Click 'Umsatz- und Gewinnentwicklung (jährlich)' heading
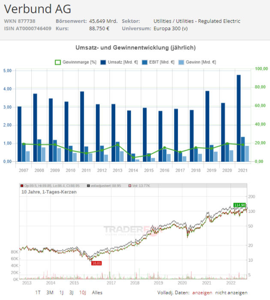 coord(136,48)
